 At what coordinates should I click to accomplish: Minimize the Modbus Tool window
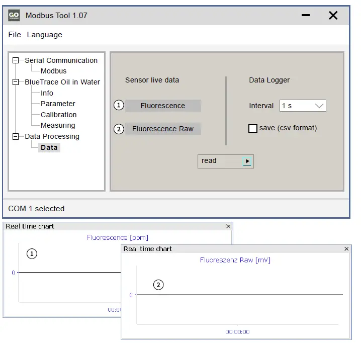coord(306,15)
